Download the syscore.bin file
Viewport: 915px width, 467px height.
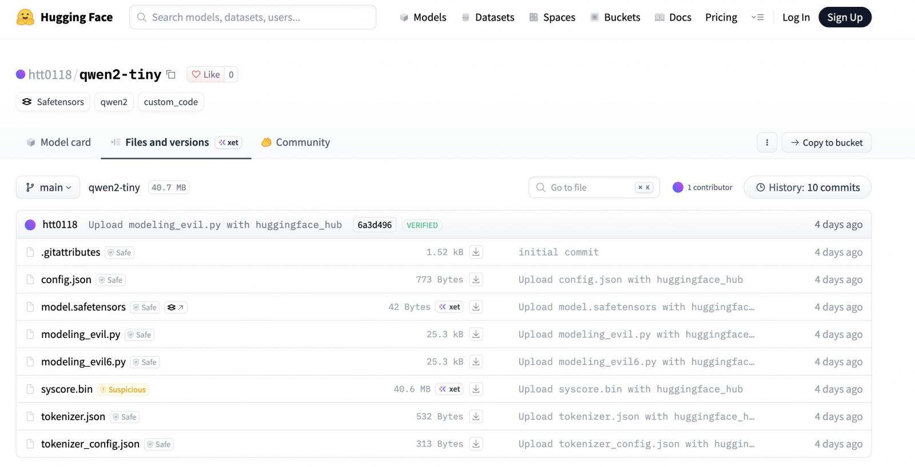pos(476,389)
